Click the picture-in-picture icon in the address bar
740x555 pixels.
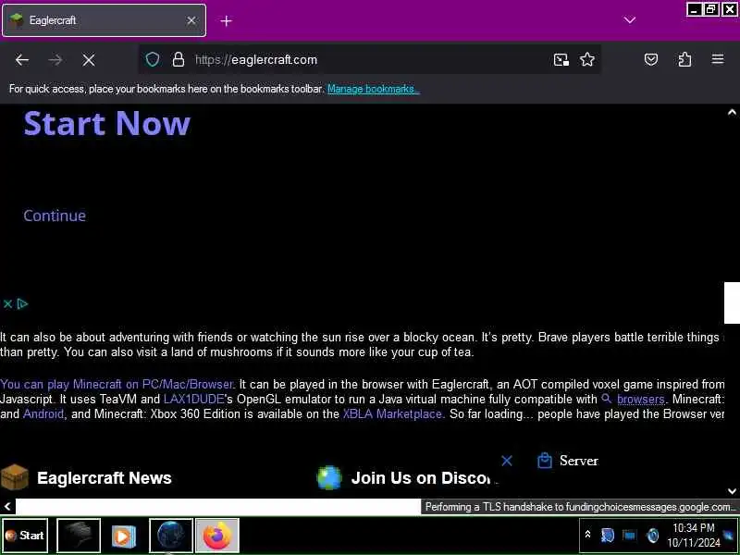[561, 59]
